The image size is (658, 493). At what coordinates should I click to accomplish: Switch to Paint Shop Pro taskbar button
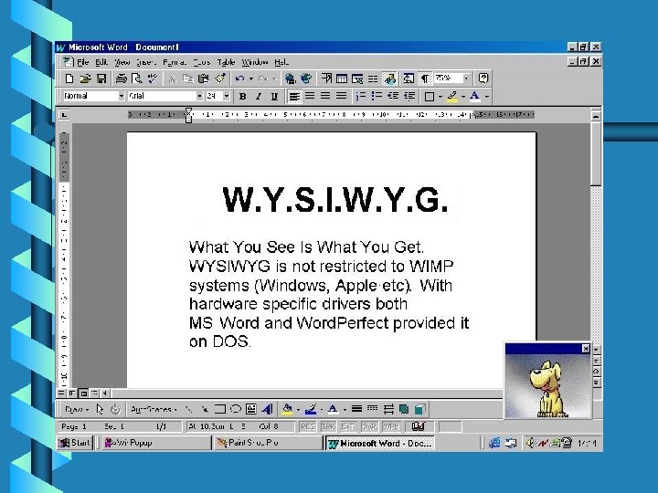267,443
